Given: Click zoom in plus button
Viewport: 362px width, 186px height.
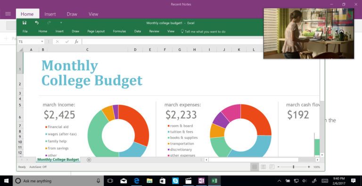Looking at the screenshot, I should [309, 167].
